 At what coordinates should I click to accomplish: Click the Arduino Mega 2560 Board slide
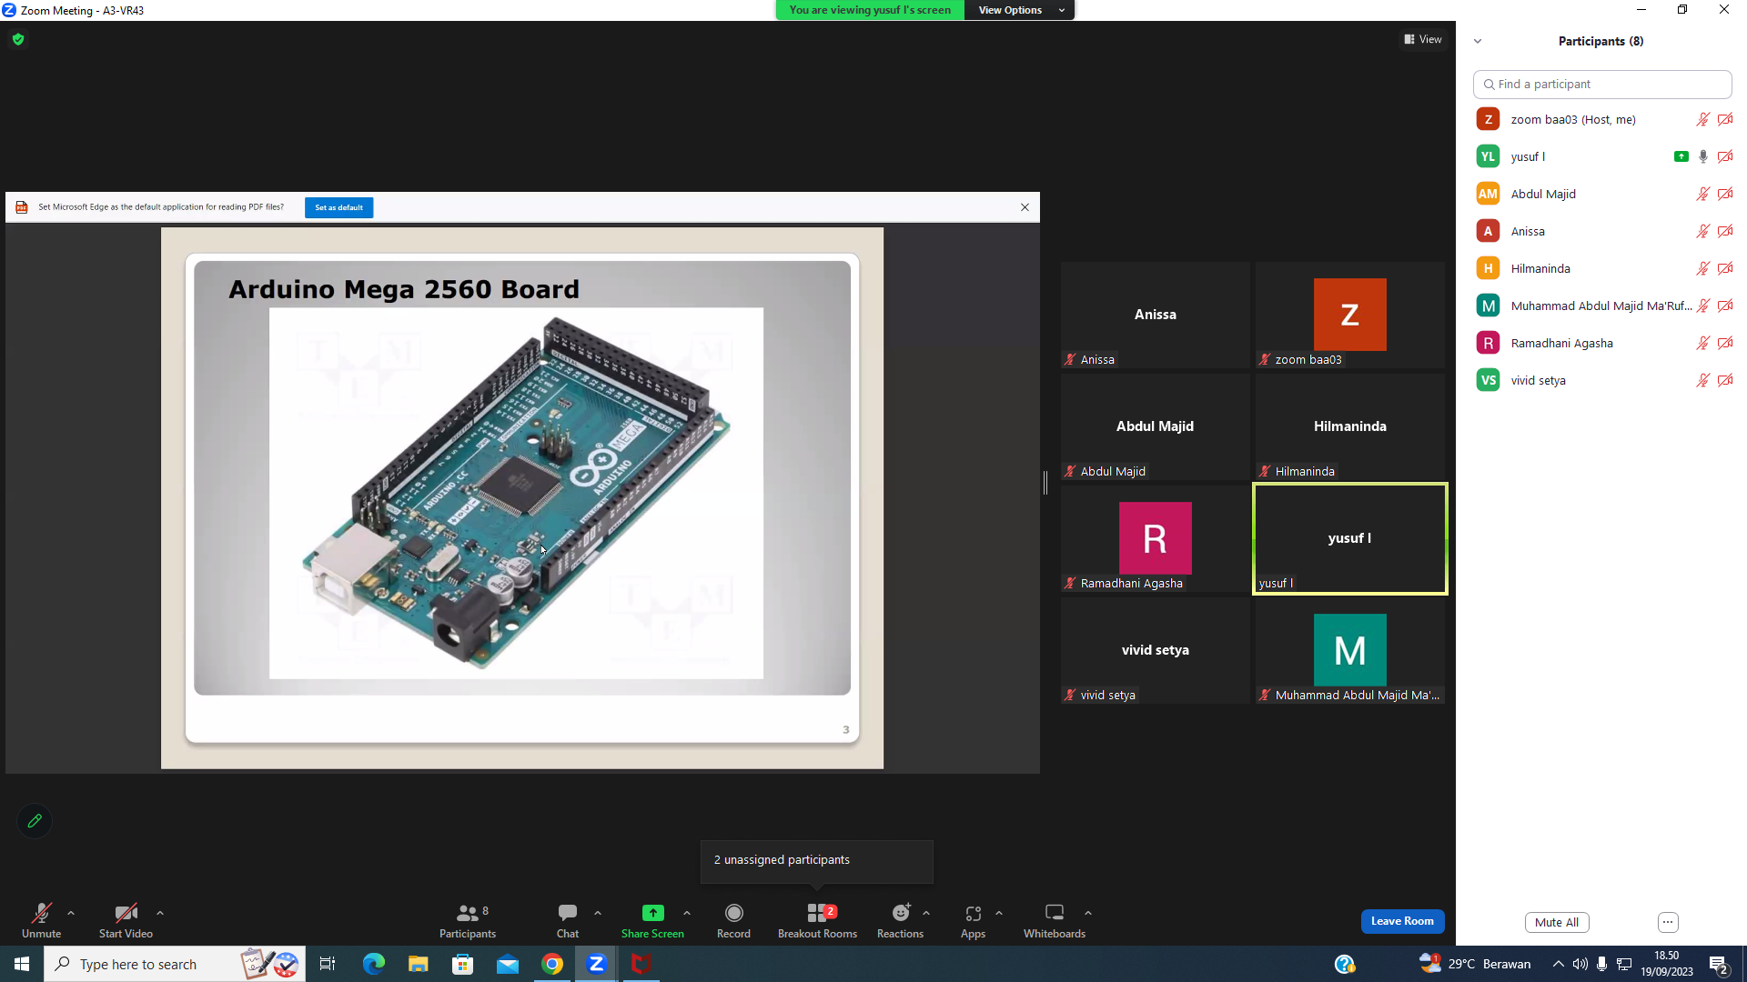[522, 497]
